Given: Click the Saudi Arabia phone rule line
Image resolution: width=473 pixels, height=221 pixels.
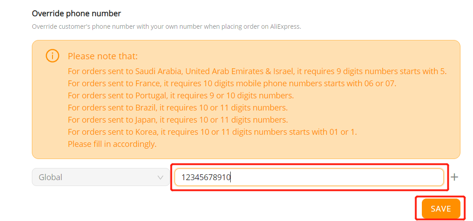Looking at the screenshot, I should (257, 71).
